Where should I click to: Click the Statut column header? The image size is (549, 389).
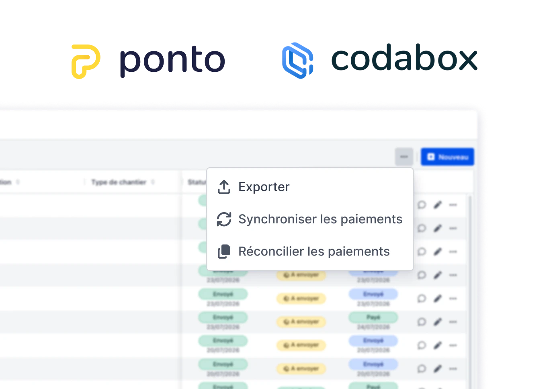pos(197,182)
